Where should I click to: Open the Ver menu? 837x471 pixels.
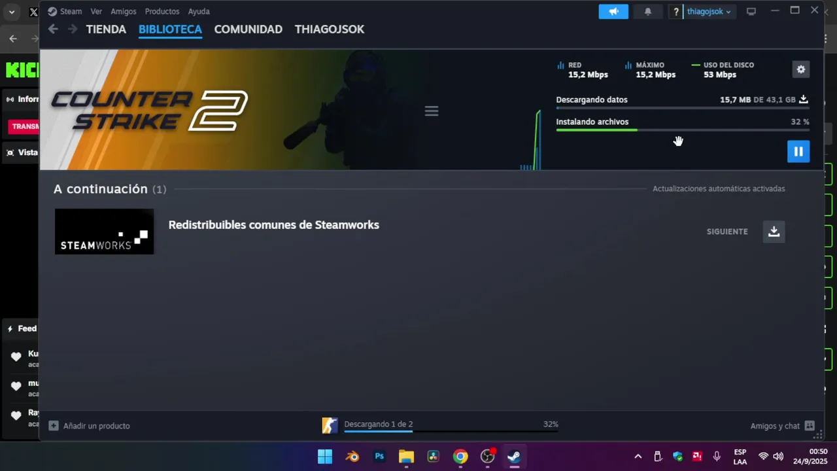[x=96, y=12]
